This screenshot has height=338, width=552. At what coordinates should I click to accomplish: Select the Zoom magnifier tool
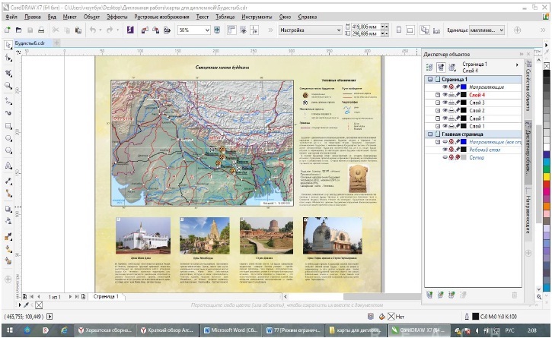pos(8,86)
